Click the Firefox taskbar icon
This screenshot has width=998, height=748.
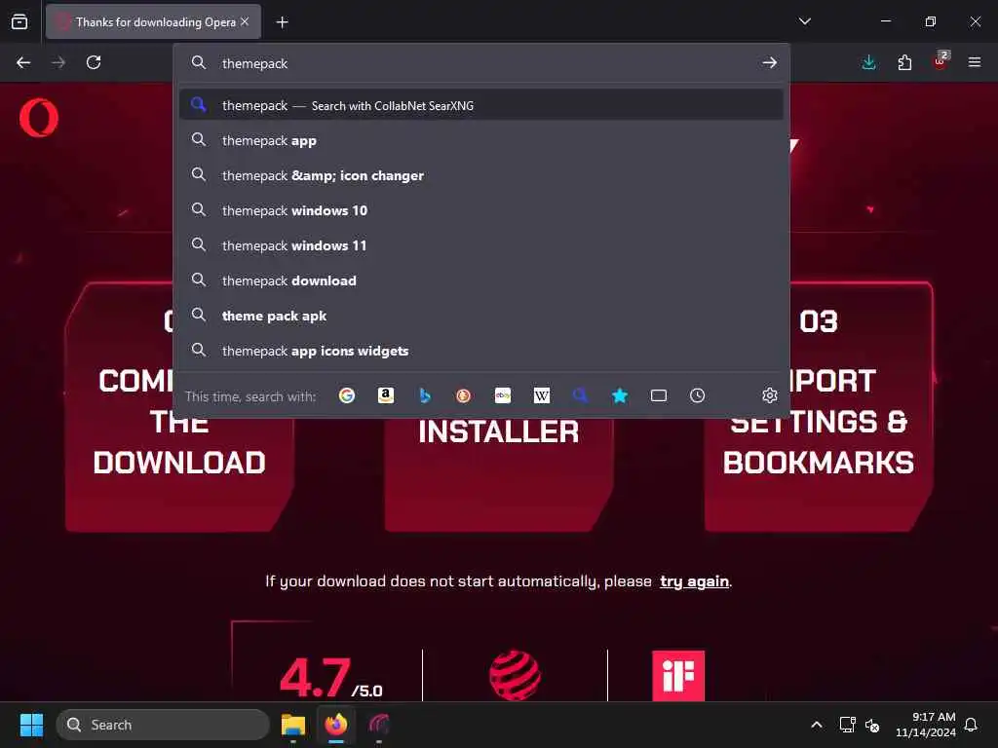click(x=336, y=725)
